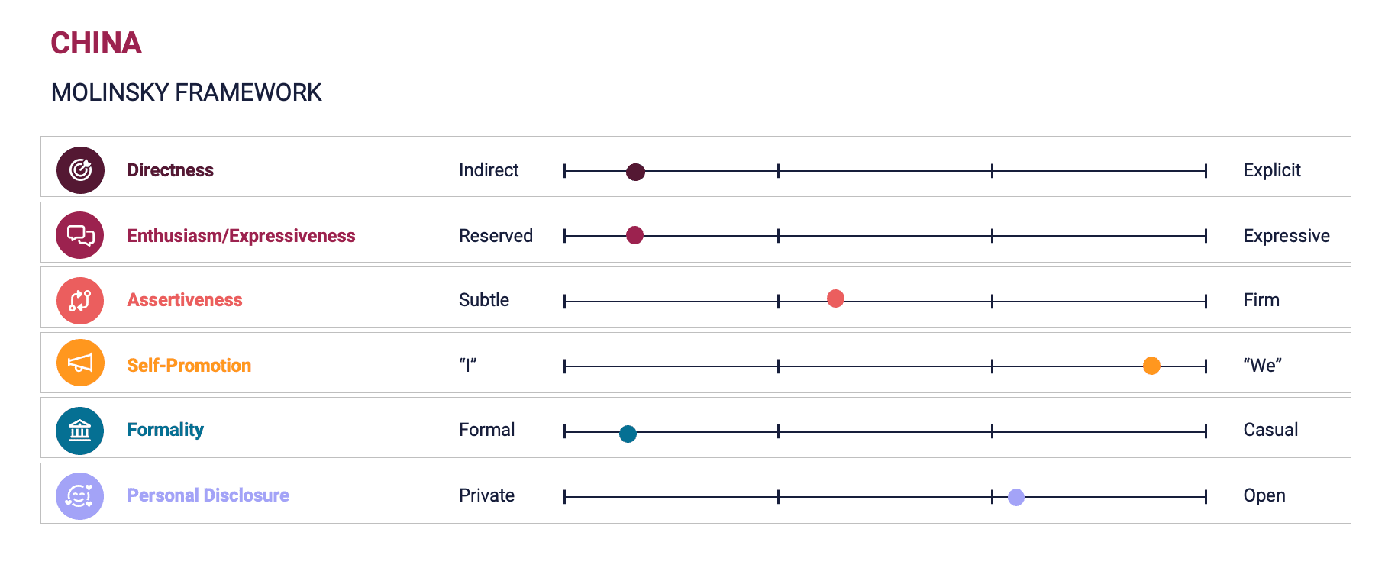Click the Casual endpoint label
Image resolution: width=1385 pixels, height=568 pixels.
(x=1270, y=430)
